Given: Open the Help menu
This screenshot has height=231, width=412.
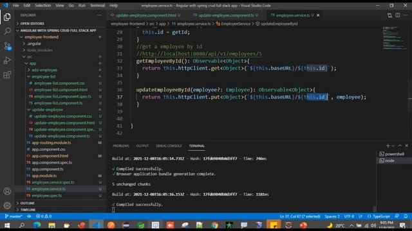Looking at the screenshot, I should 113,6.
